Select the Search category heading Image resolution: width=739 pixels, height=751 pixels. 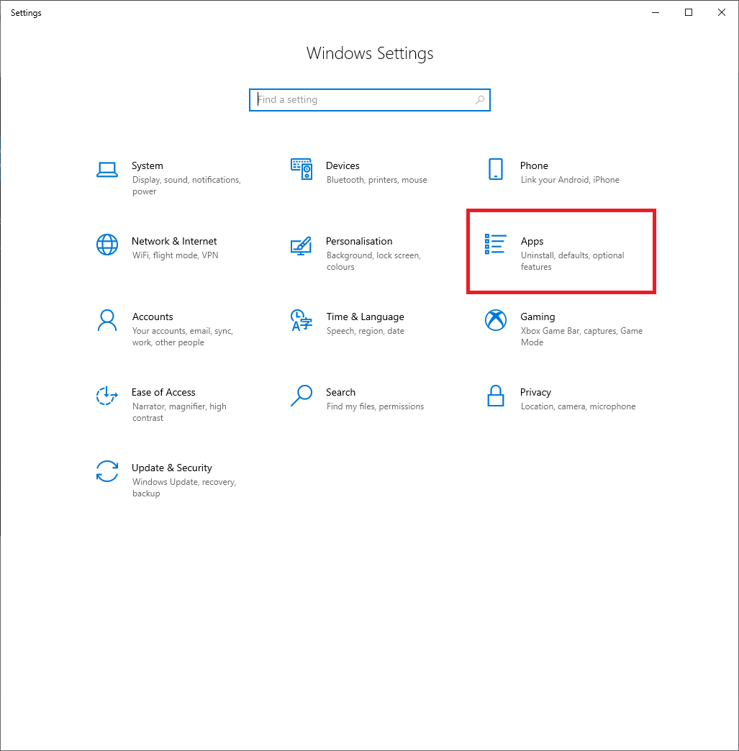[341, 392]
